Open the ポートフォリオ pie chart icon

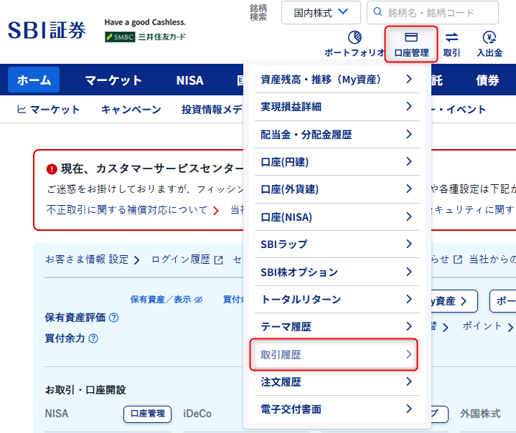tap(355, 37)
